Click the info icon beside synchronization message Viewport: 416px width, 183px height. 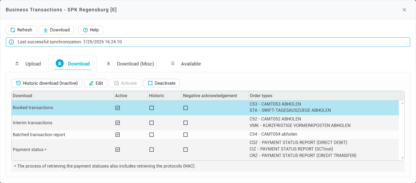pos(11,42)
